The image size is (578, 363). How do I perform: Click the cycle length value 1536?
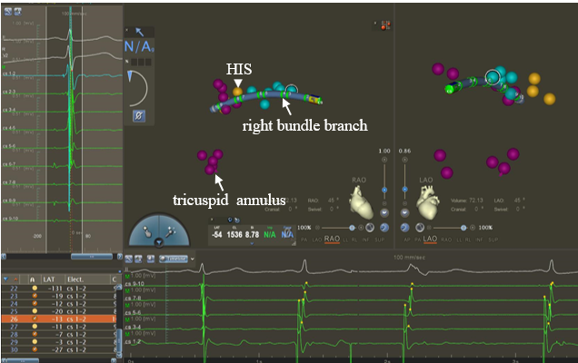pos(234,234)
